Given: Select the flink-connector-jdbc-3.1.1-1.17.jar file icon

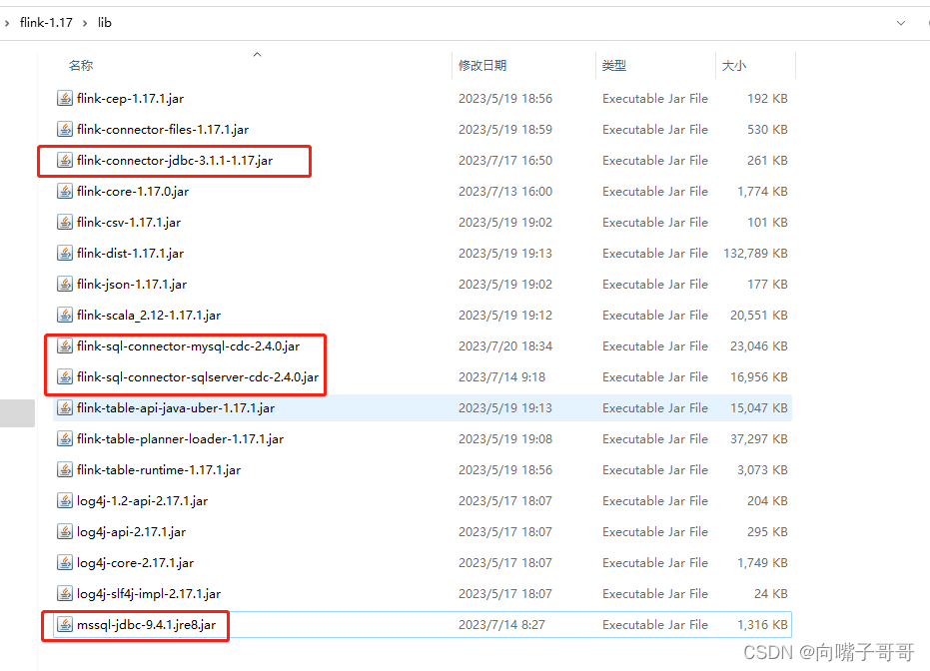Looking at the screenshot, I should coord(64,160).
